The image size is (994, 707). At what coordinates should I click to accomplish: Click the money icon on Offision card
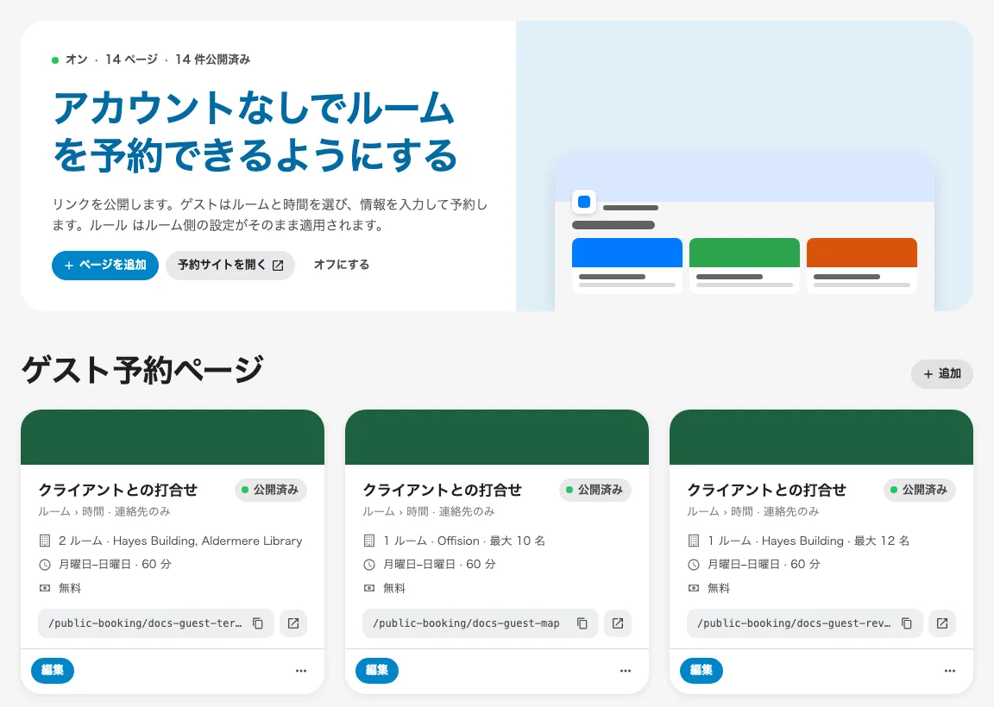click(x=369, y=588)
